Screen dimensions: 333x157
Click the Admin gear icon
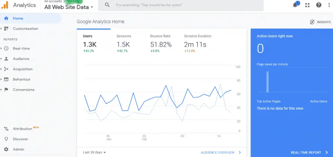(x=6, y=150)
